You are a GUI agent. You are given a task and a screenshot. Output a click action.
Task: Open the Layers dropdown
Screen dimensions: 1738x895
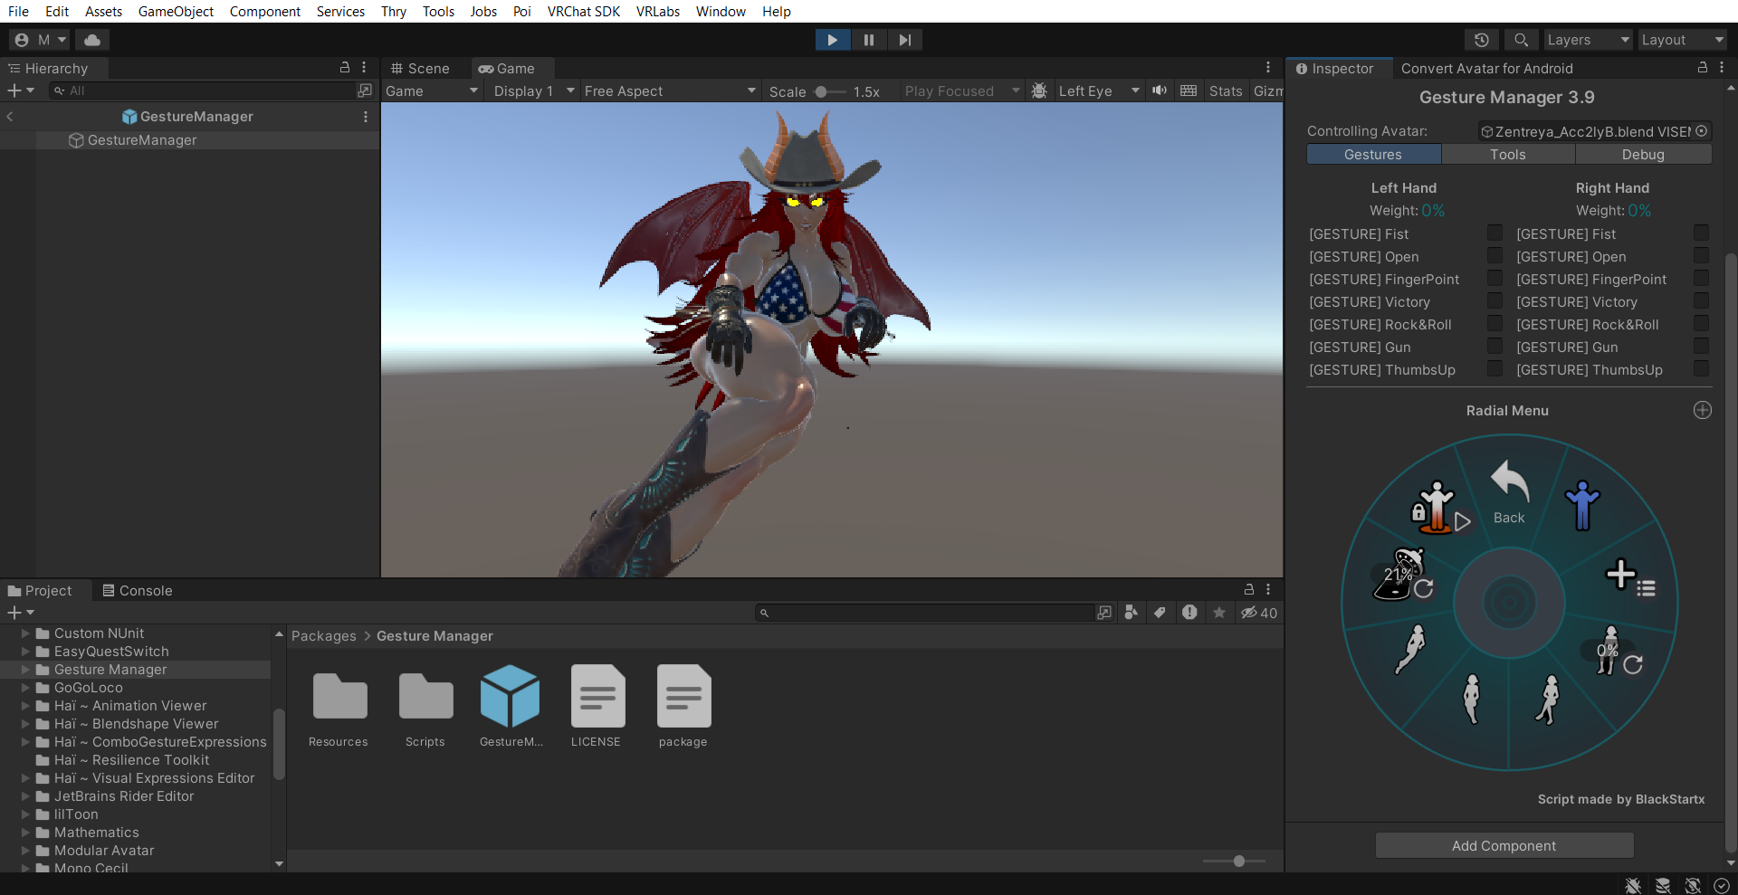point(1588,40)
